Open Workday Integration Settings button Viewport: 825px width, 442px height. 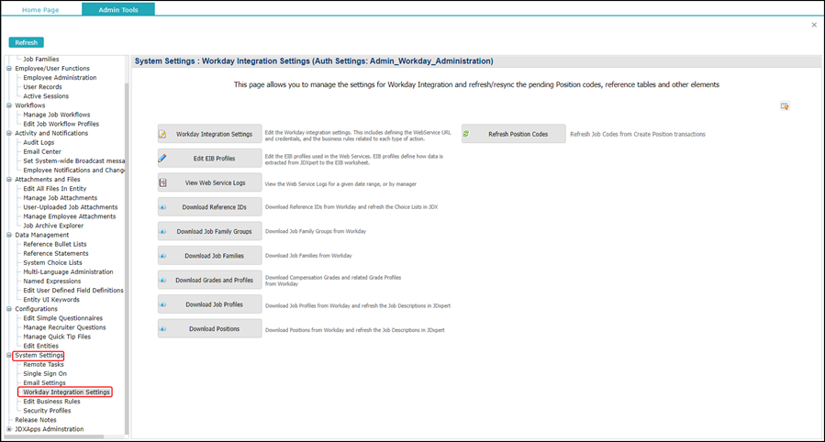(x=210, y=134)
